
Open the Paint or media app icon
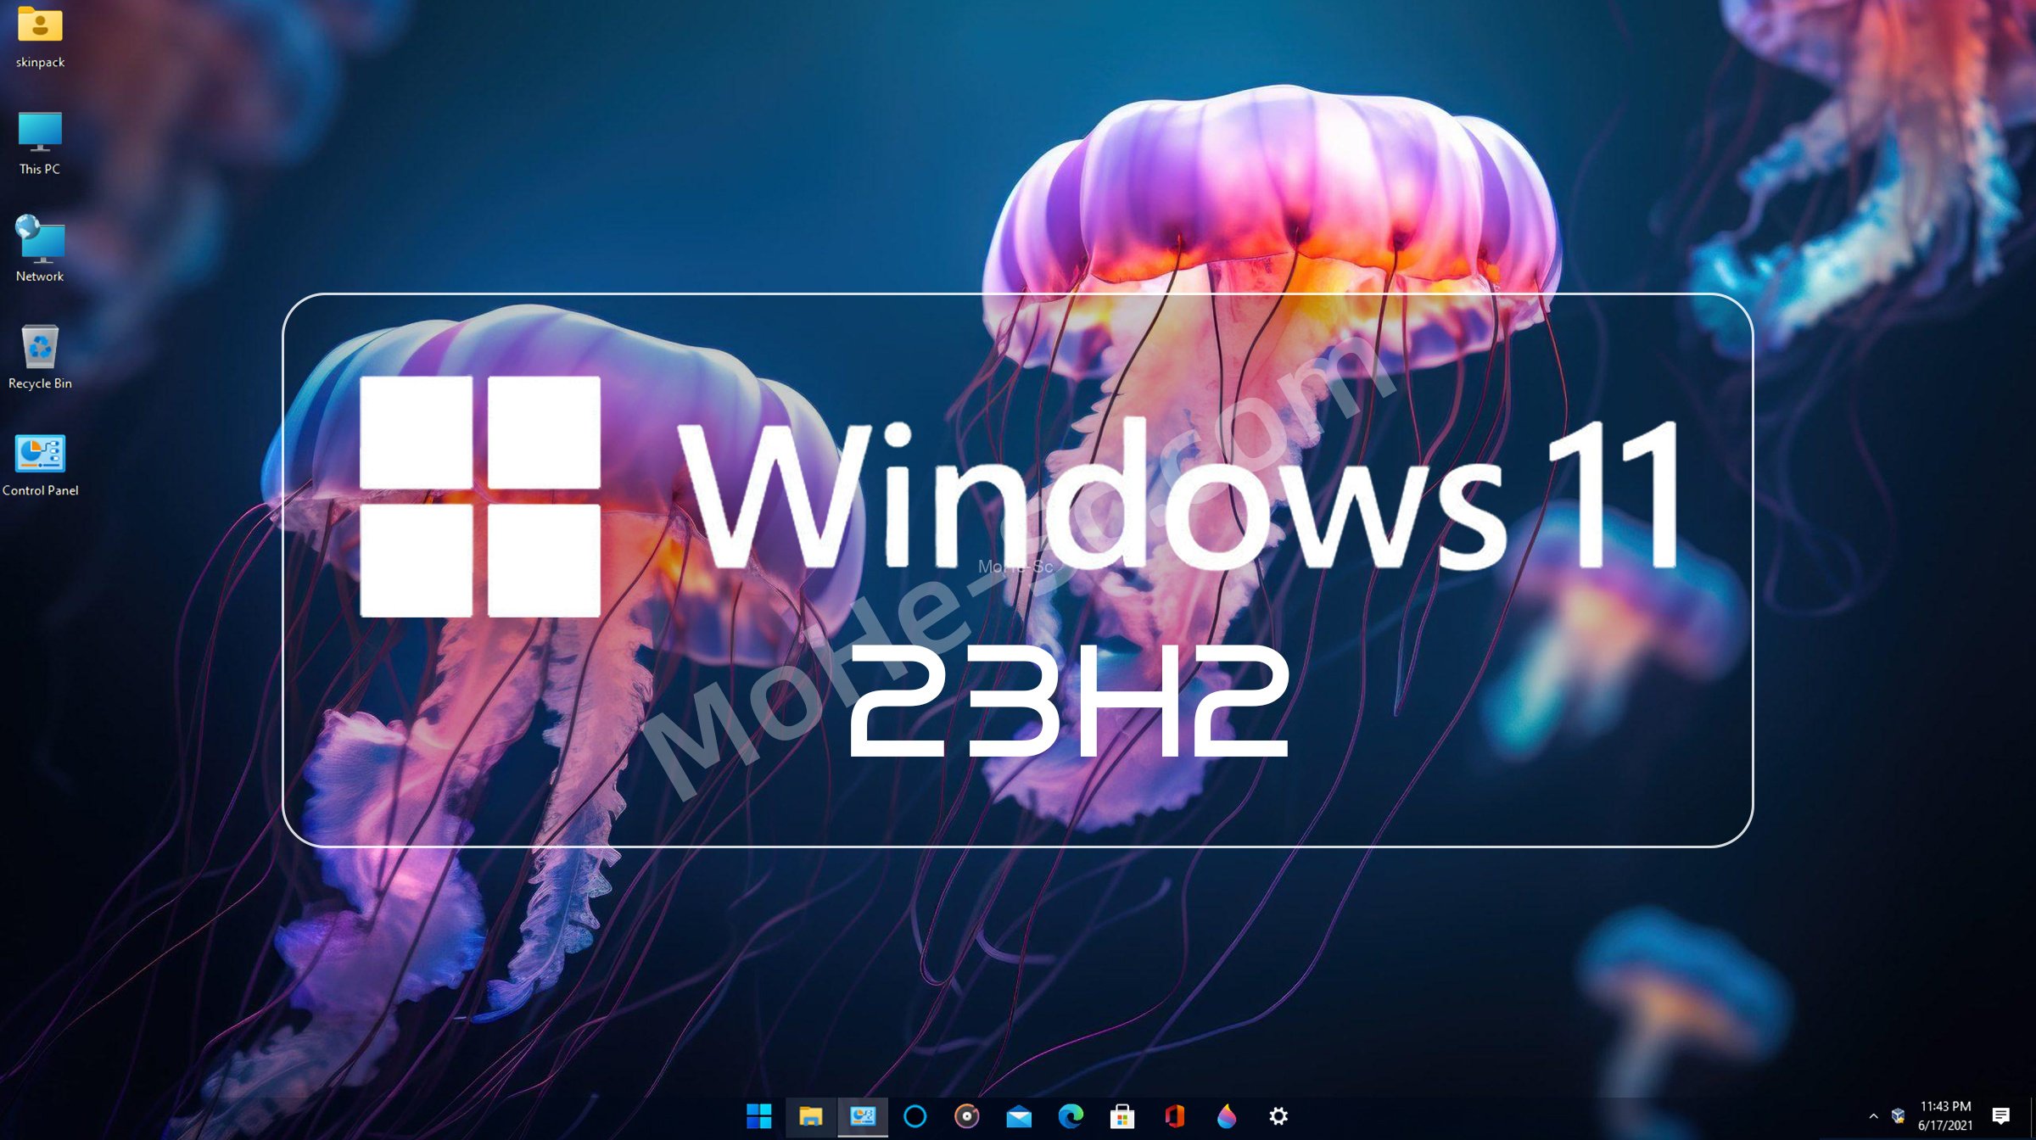1223,1115
